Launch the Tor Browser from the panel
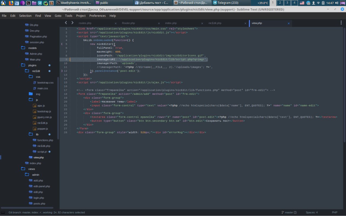346x216 pixels. click(23, 3)
